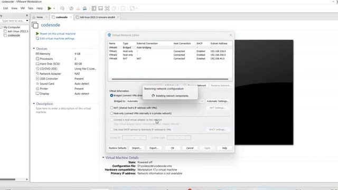Image resolution: width=338 pixels, height=190 pixels.
Task: Click the Send Ctrl+Alt+Del toolbar icon
Action: click(x=62, y=8)
